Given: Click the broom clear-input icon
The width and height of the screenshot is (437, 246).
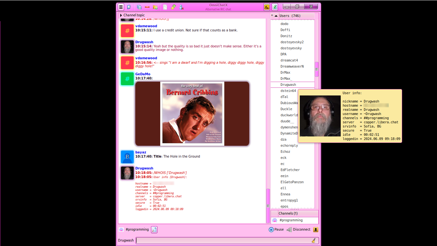Looking at the screenshot, I should [314, 241].
